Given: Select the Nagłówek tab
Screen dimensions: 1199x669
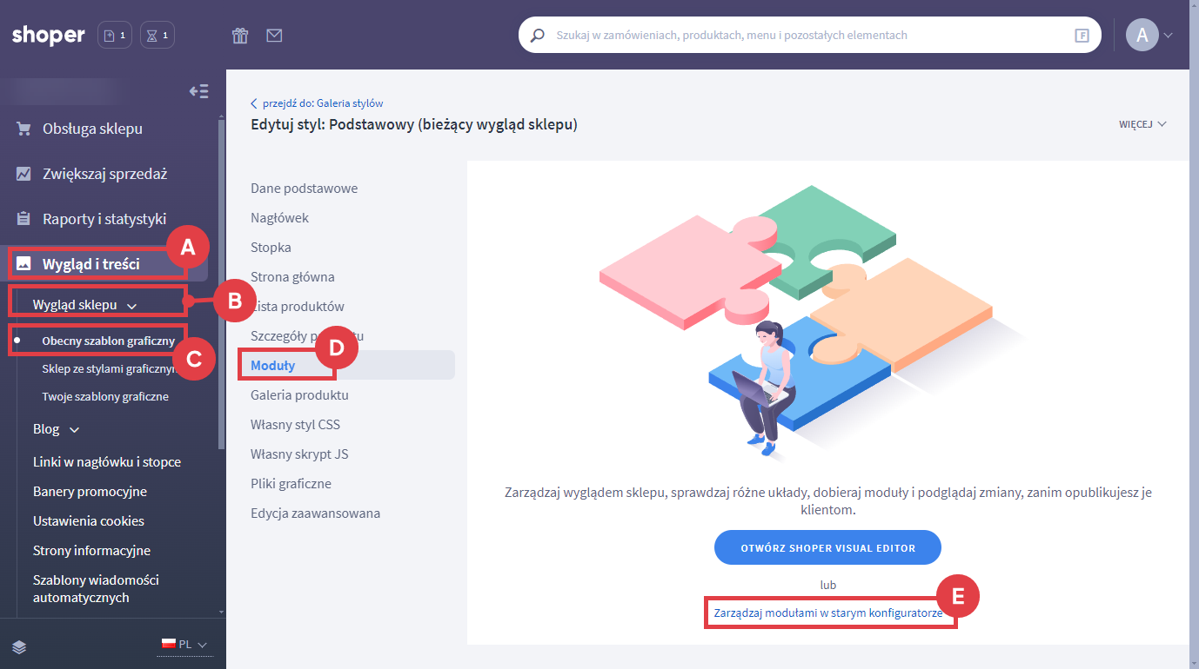Looking at the screenshot, I should [x=279, y=218].
